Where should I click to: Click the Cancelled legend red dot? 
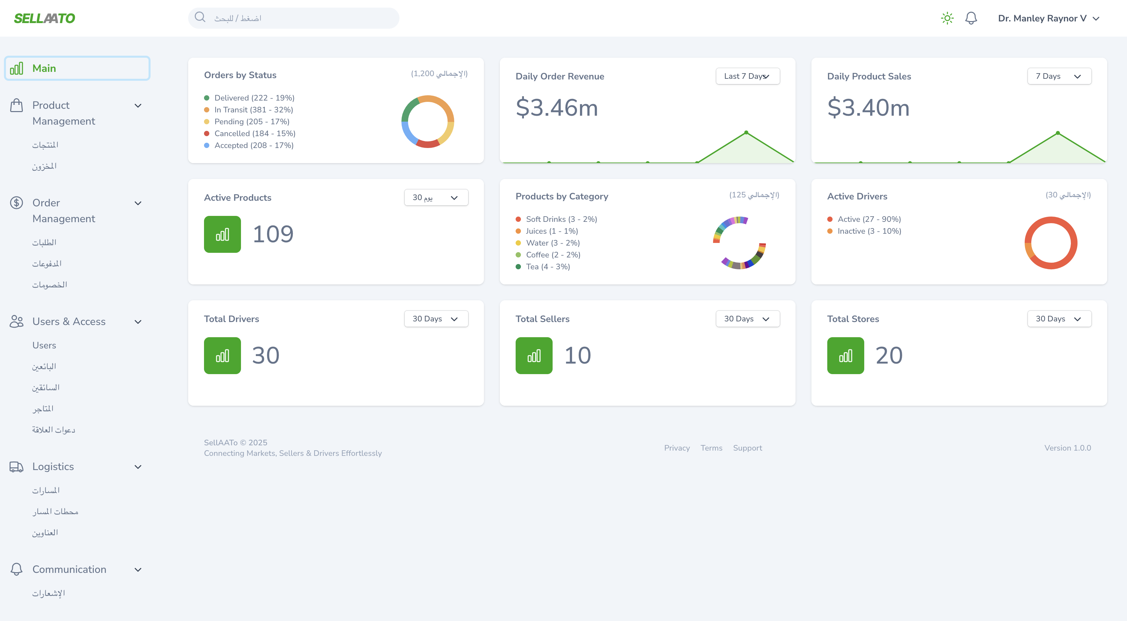click(x=207, y=133)
